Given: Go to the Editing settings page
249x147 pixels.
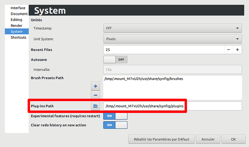Looking at the screenshot, I should point(16,20).
